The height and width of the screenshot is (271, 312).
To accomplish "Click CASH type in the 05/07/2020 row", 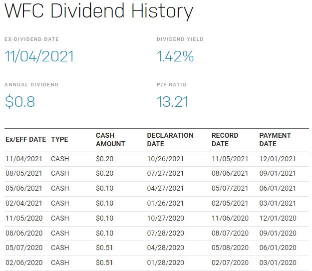I will (60, 248).
